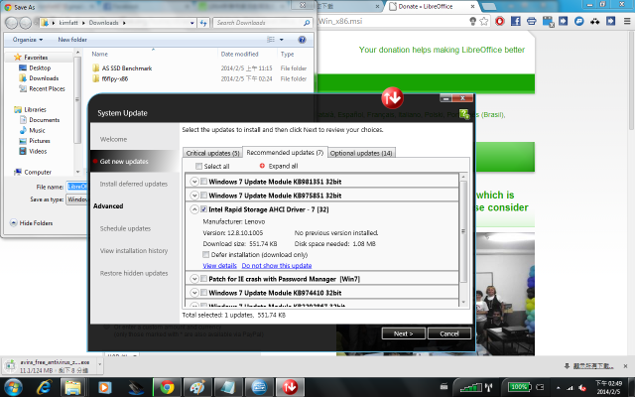
Task: Collapse Intel Rapid Storage AHCI Driver details
Action: [194, 209]
